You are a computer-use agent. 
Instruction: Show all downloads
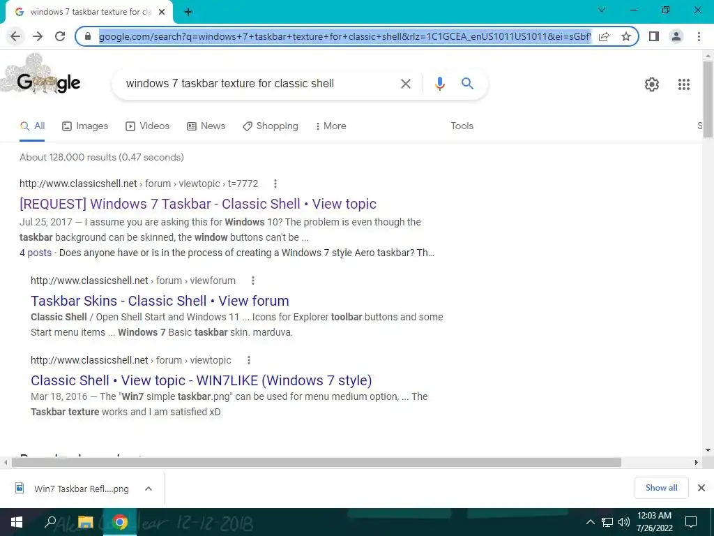point(661,488)
